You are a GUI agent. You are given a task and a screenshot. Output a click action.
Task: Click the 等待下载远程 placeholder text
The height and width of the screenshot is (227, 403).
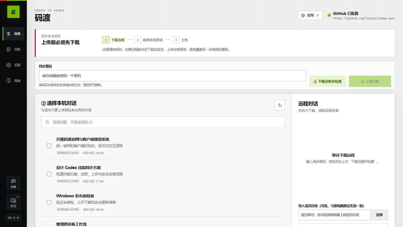(343, 155)
